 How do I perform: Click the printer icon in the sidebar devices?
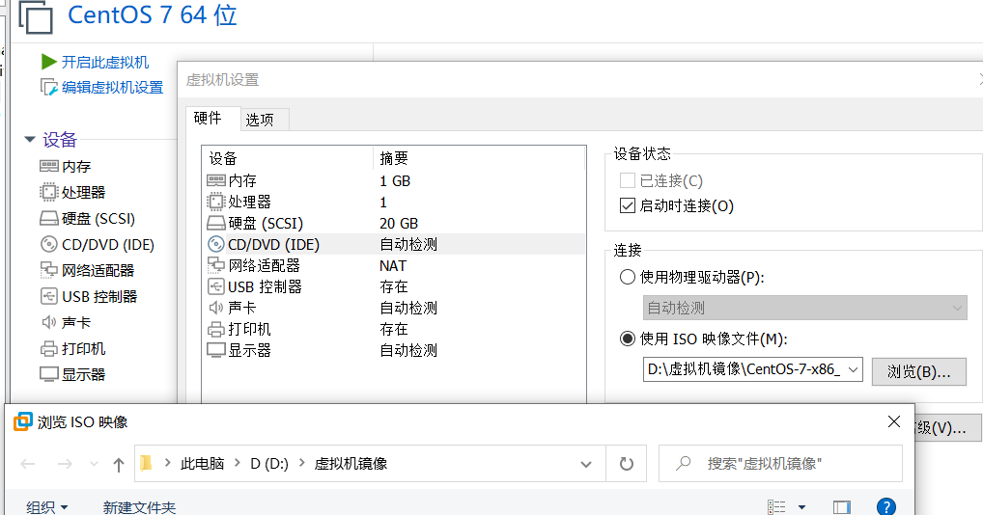point(48,349)
